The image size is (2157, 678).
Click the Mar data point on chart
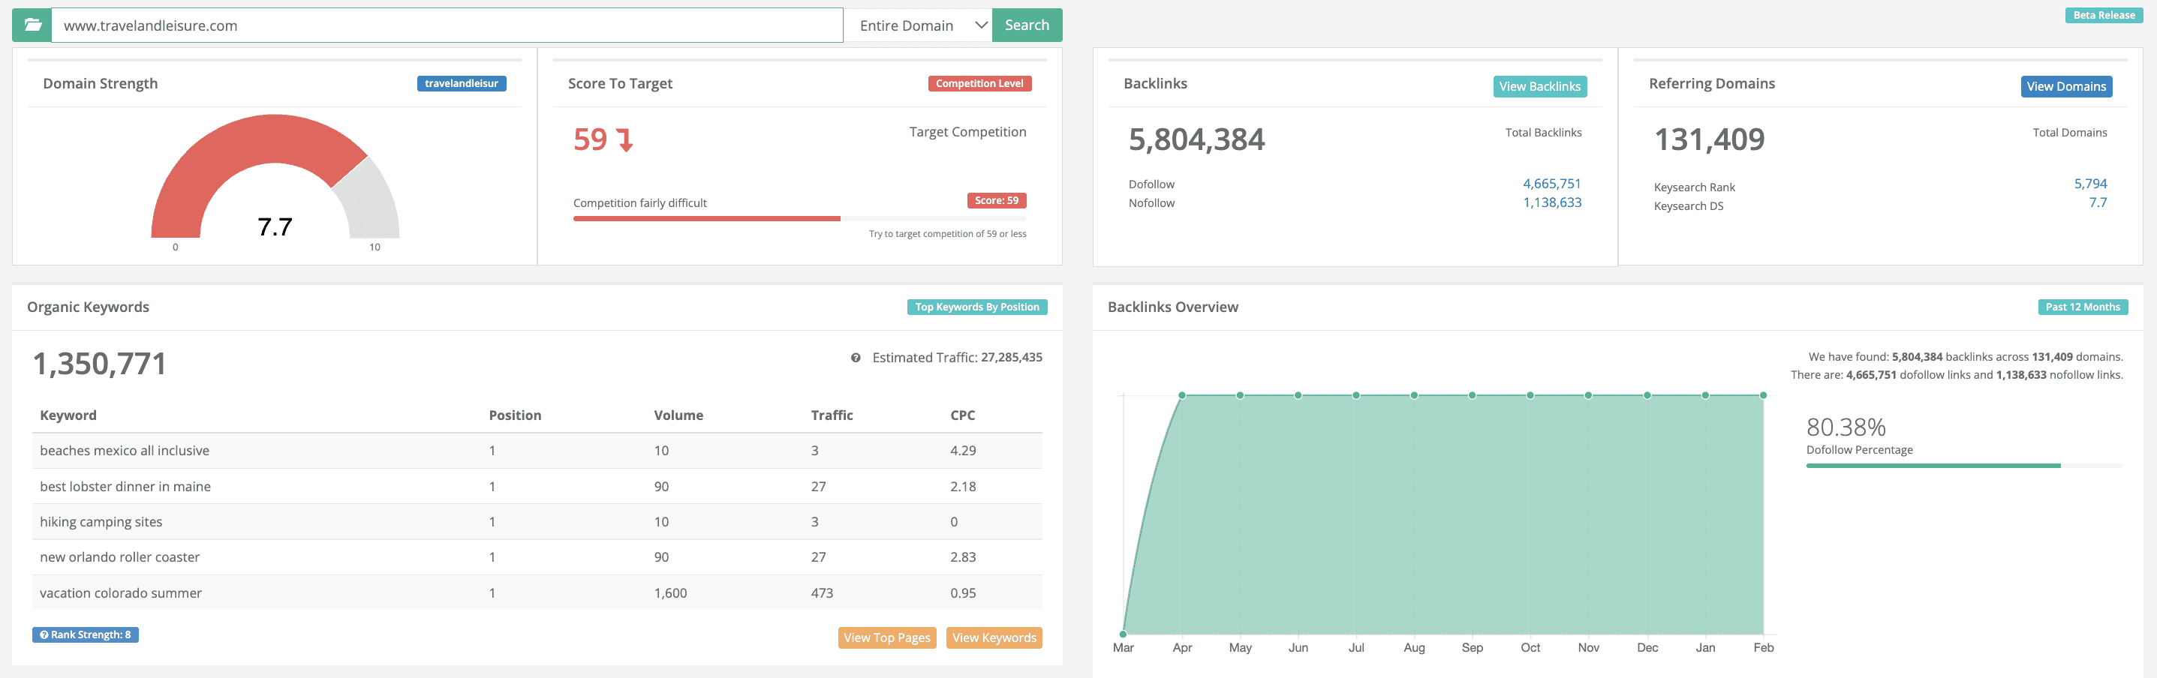pyautogui.click(x=1123, y=634)
